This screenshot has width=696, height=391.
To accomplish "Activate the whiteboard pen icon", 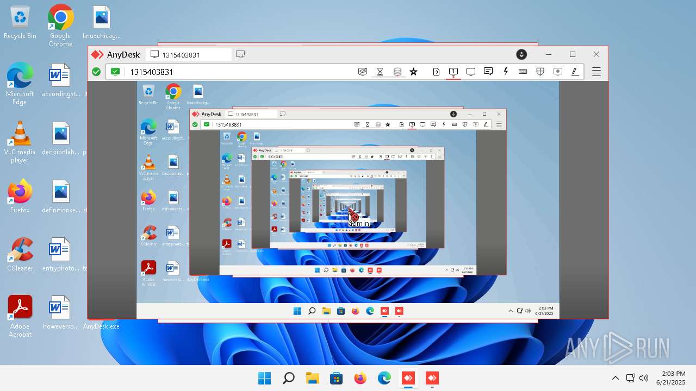I will 575,72.
